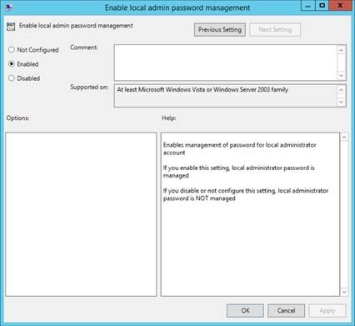Click the empty Options pane
The image size is (355, 326).
click(x=81, y=214)
